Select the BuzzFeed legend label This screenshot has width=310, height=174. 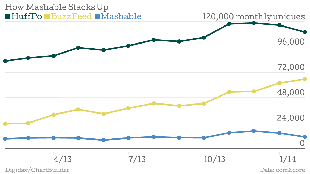[x=71, y=16]
